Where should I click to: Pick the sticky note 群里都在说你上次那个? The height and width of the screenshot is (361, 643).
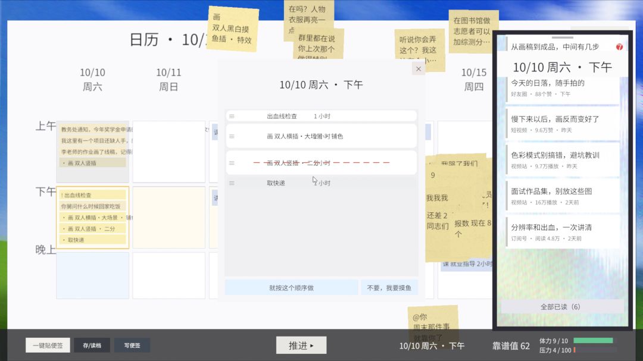[318, 44]
